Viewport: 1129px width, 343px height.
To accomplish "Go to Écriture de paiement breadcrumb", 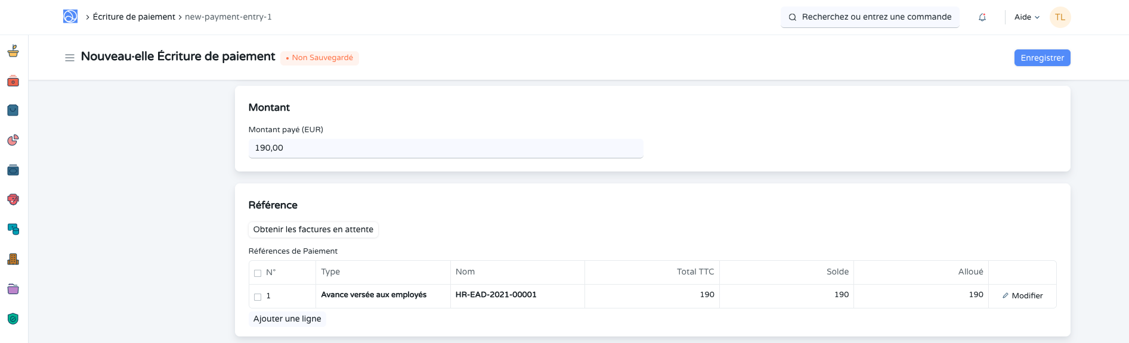I will (134, 17).
